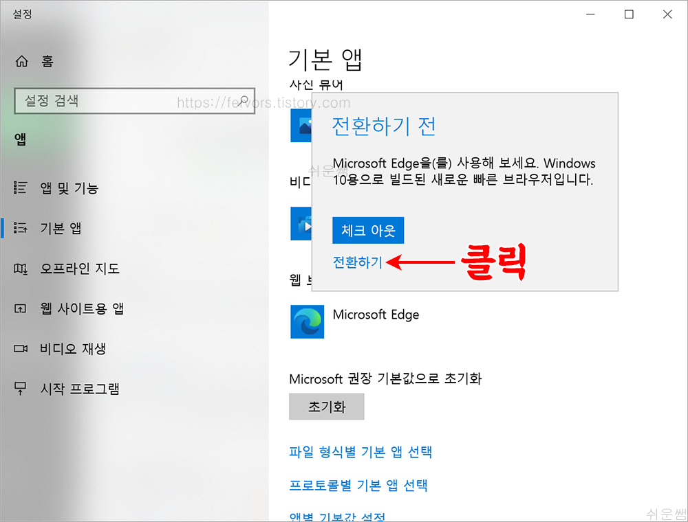Click the 기본 앱 page heading
This screenshot has height=522, width=688.
pyautogui.click(x=325, y=60)
